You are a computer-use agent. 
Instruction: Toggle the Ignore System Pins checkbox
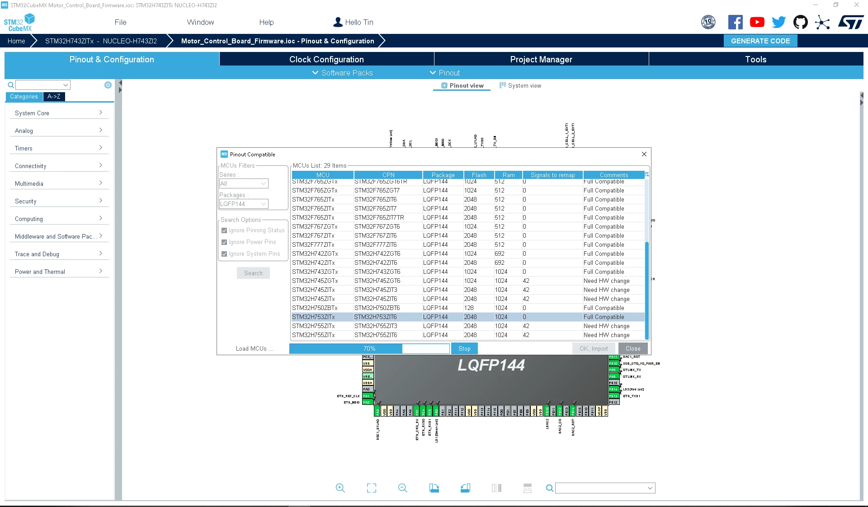click(x=224, y=254)
